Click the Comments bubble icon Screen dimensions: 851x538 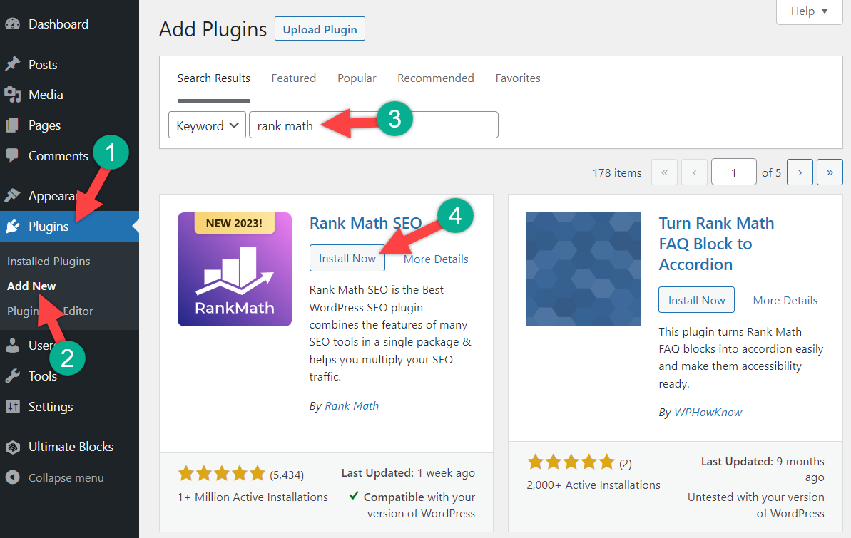click(12, 155)
